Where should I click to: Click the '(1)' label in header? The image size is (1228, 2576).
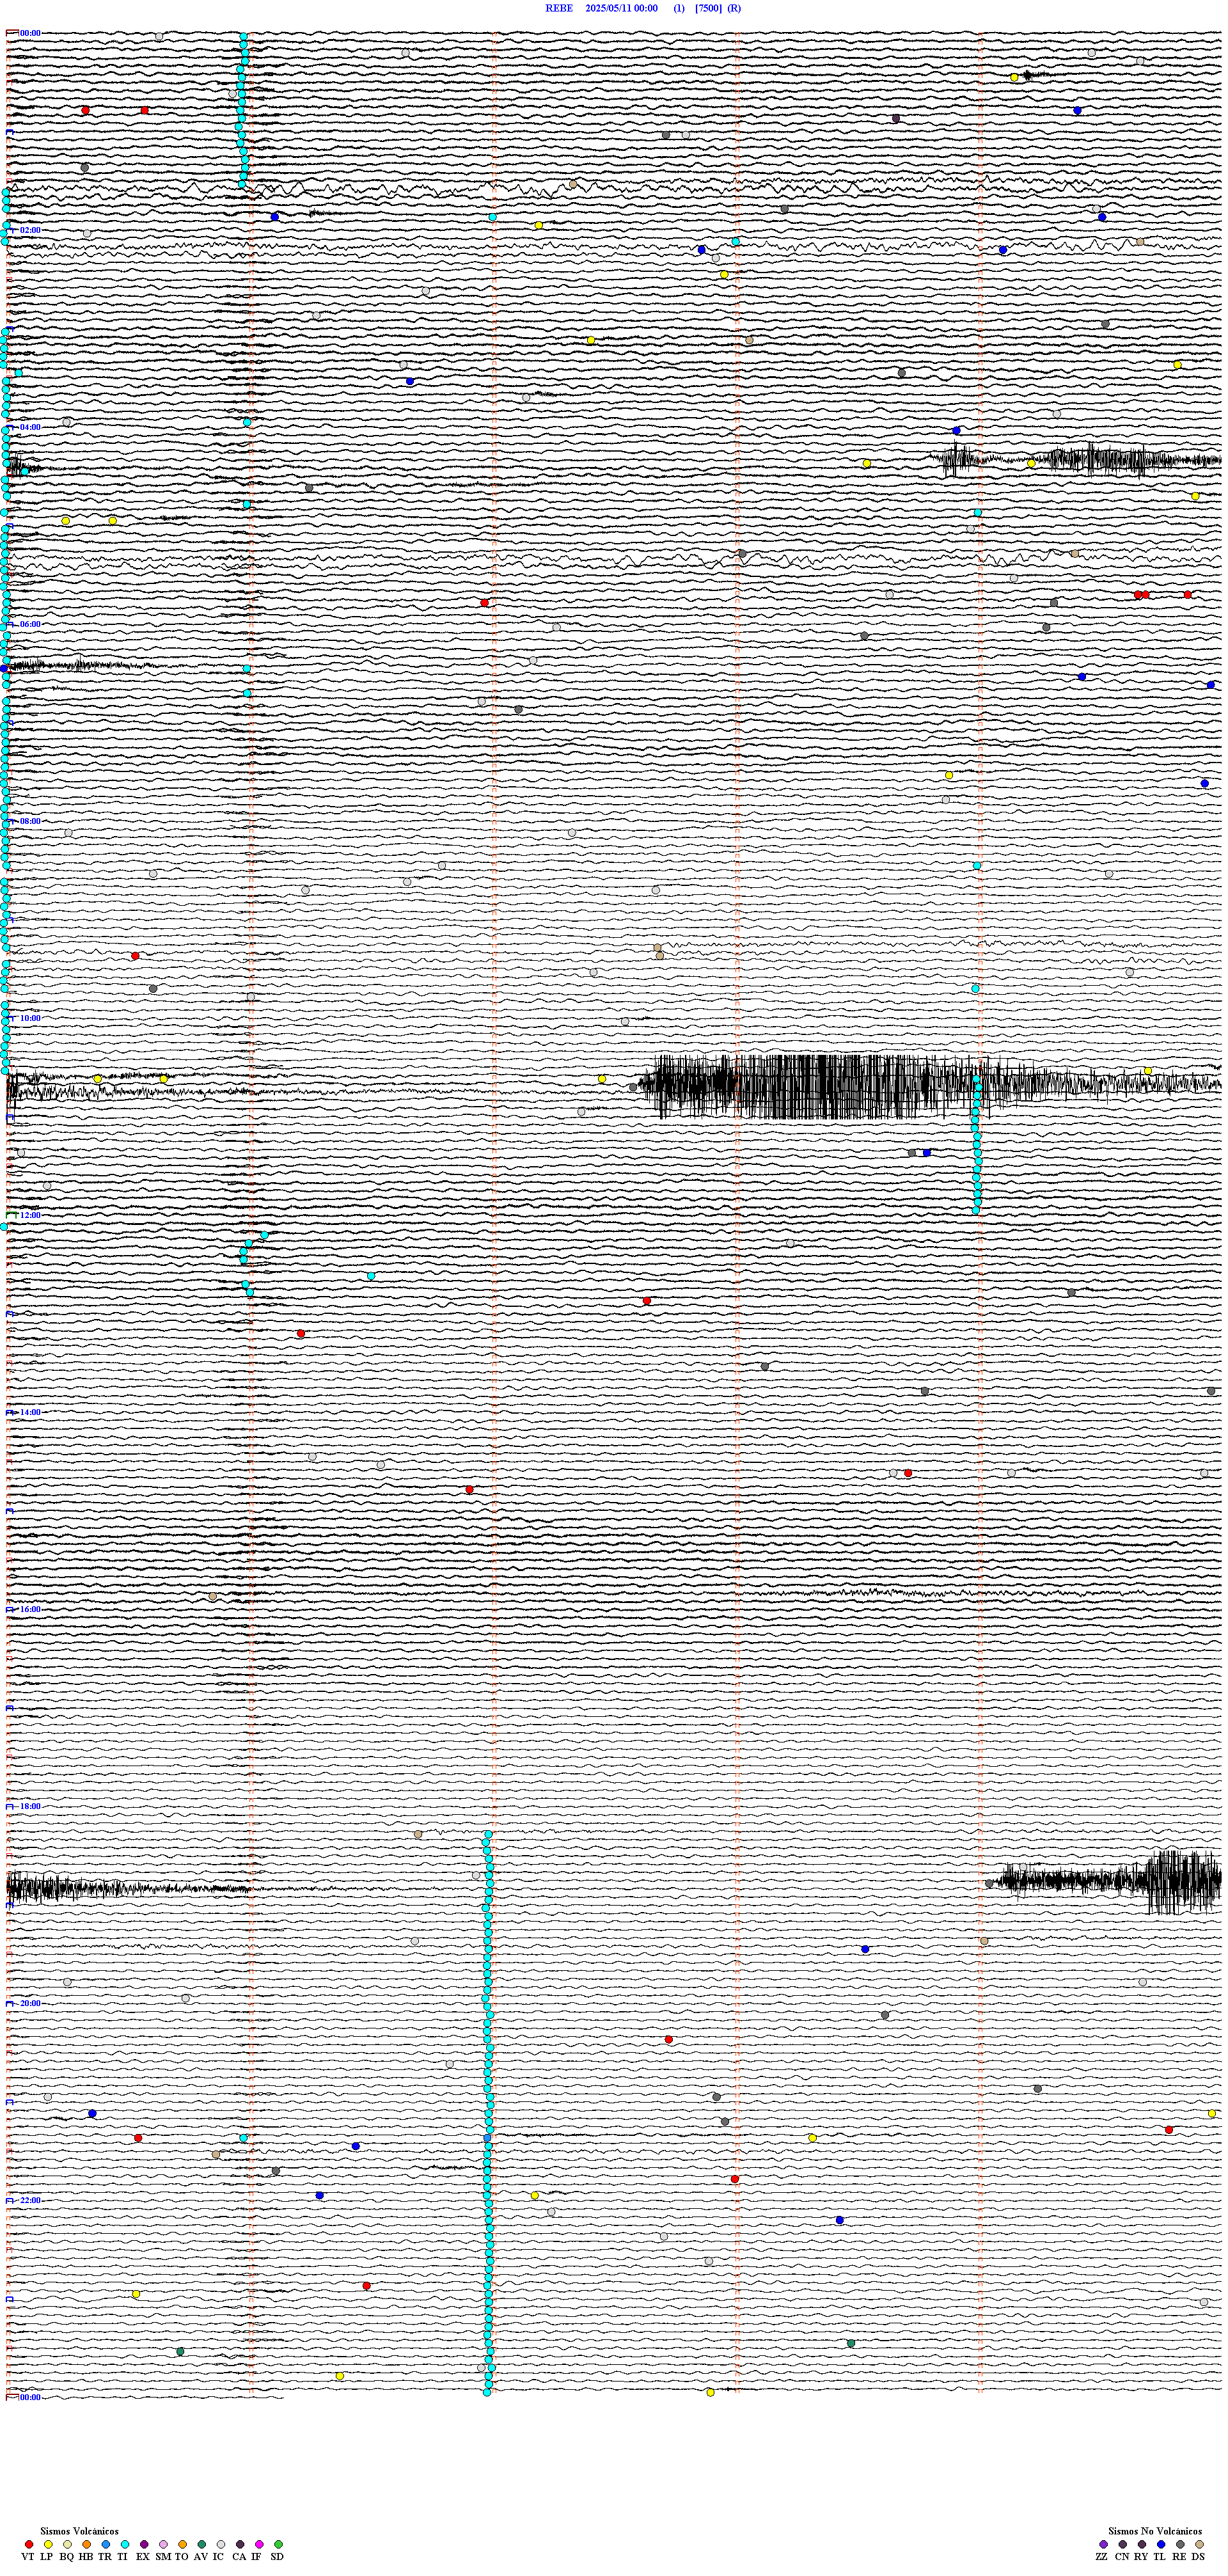point(679,8)
